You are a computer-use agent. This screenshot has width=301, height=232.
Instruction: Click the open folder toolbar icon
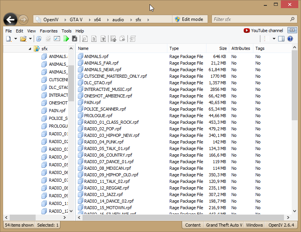(23, 39)
